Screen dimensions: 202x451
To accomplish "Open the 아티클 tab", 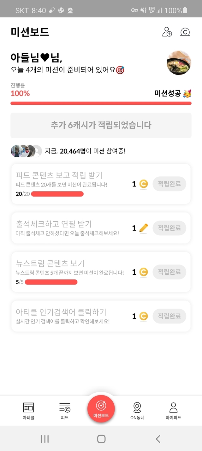I will (x=28, y=410).
